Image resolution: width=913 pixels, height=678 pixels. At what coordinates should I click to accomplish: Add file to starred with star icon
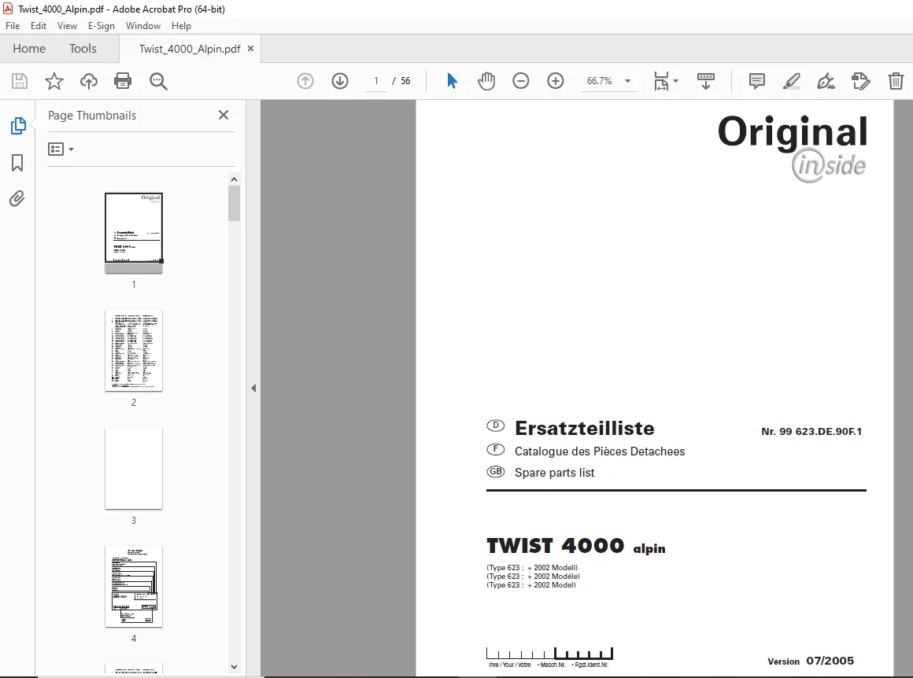tap(54, 81)
